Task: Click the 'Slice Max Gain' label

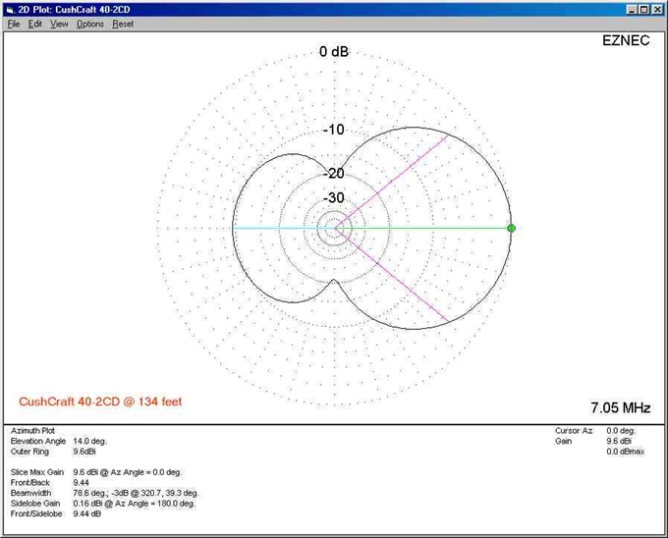Action: (37, 472)
